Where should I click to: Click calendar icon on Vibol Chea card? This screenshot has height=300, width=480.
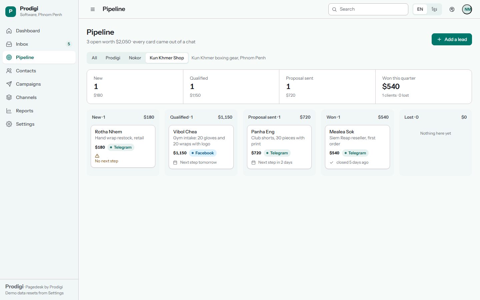tap(175, 162)
